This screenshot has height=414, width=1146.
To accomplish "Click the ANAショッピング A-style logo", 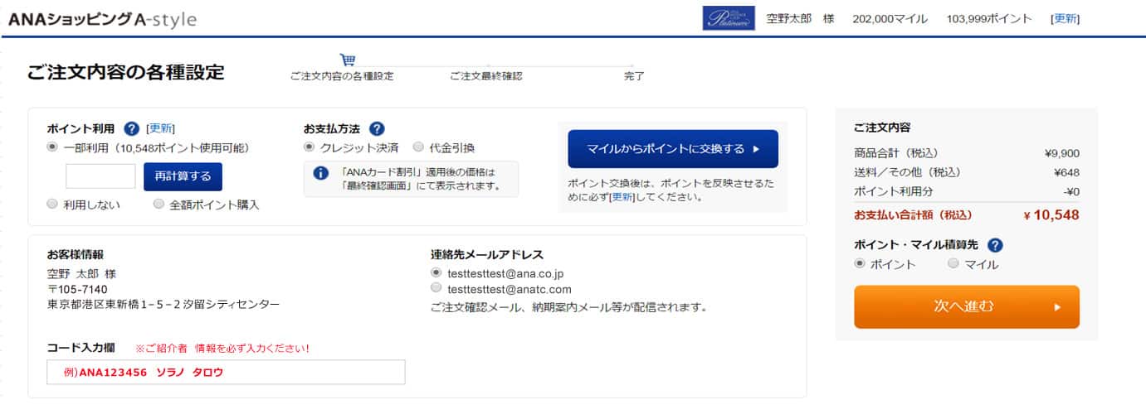I will (102, 18).
